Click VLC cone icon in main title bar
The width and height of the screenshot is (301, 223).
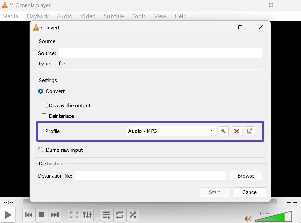click(5, 5)
